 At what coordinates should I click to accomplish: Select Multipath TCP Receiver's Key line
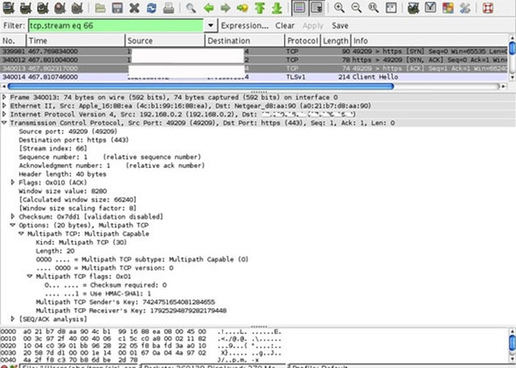click(x=131, y=311)
